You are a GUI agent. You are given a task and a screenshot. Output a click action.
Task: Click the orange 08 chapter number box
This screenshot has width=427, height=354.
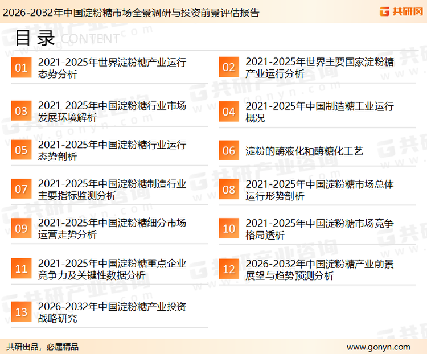click(229, 190)
